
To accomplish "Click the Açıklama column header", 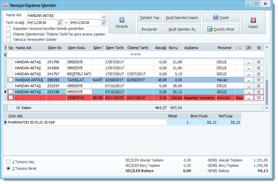I will click(x=200, y=48).
